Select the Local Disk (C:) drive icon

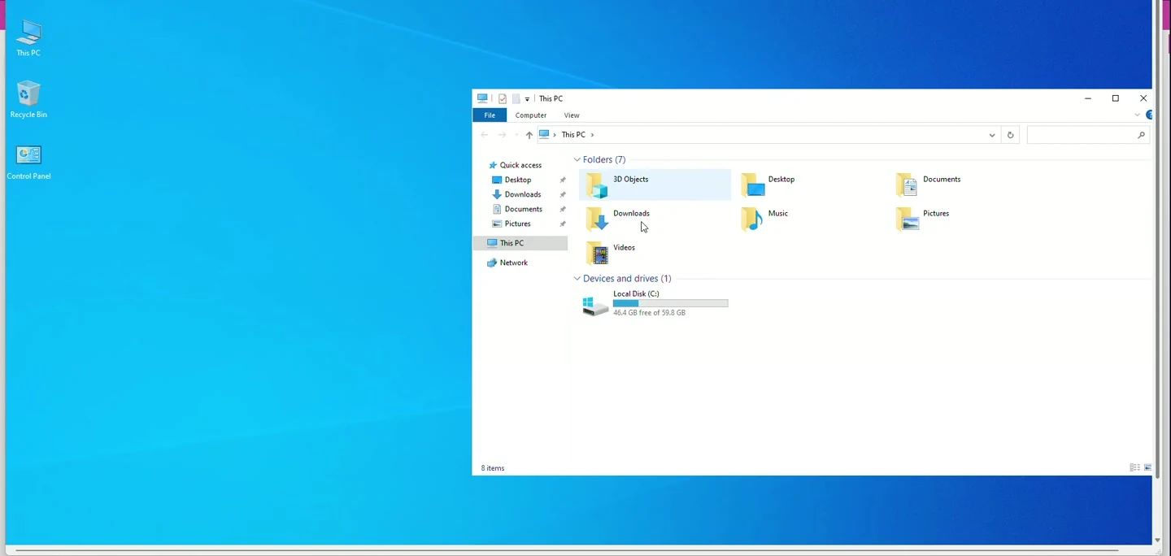tap(595, 306)
